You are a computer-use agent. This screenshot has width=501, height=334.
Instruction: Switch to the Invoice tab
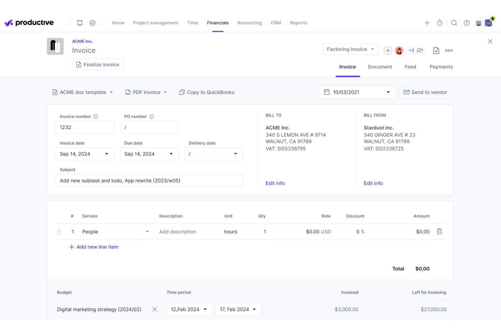pos(348,67)
